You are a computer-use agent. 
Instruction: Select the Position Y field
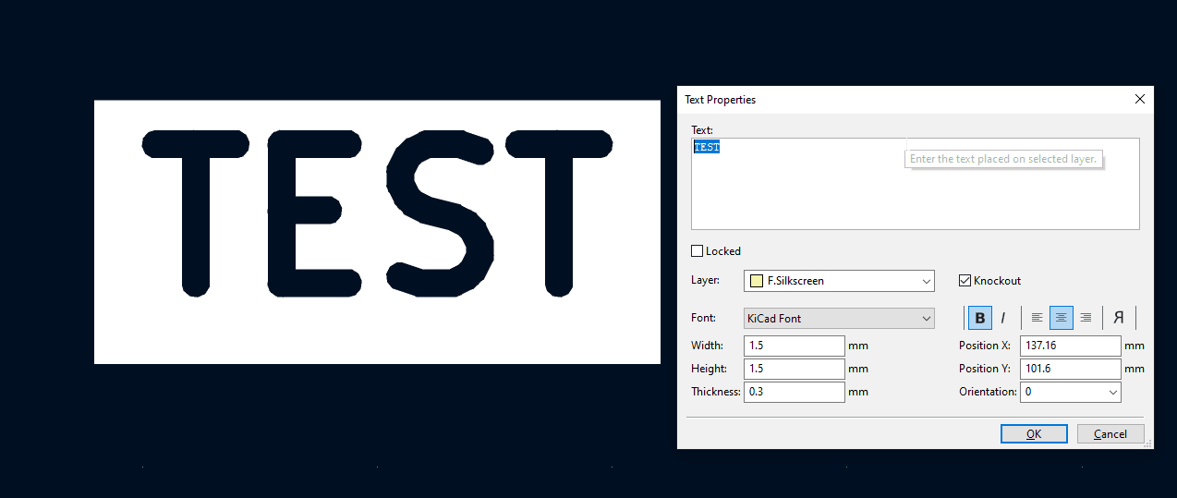pyautogui.click(x=1070, y=369)
